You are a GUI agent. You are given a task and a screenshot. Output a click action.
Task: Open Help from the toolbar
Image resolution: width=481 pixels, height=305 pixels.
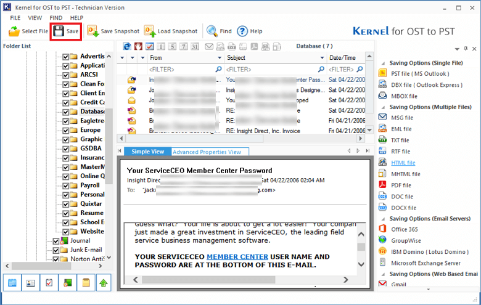(x=250, y=31)
